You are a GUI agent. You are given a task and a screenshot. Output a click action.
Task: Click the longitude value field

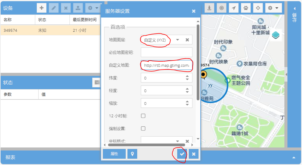(x=163, y=91)
